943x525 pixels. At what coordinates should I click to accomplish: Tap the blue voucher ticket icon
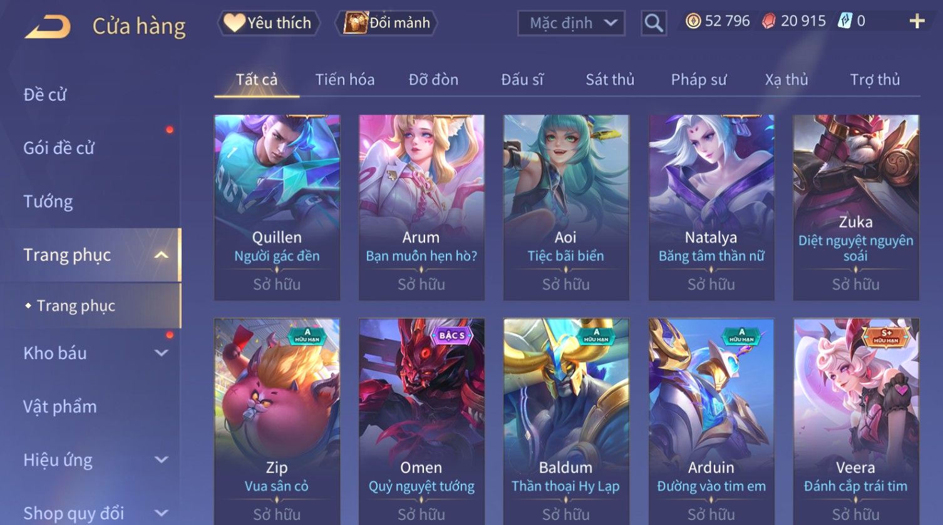pyautogui.click(x=845, y=21)
